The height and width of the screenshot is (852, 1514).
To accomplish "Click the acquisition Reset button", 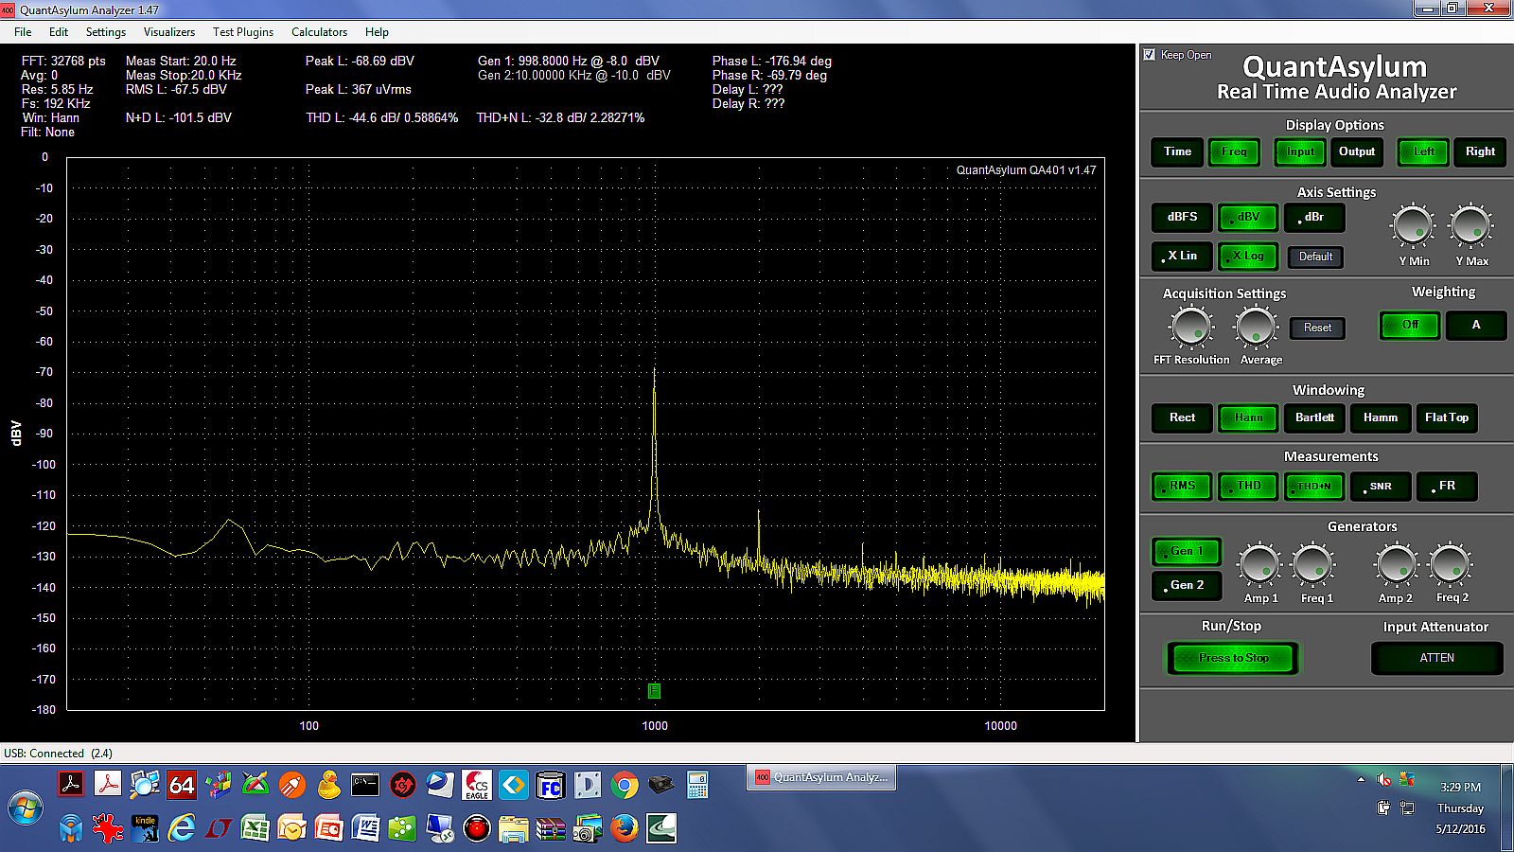I will point(1317,328).
